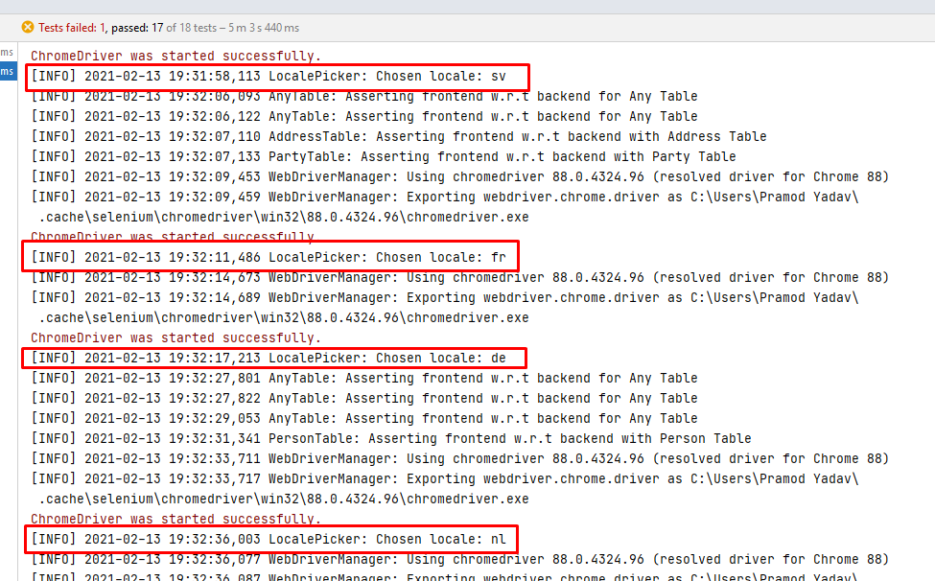Click the 19:32:27,801 AnyTable log line

tap(364, 379)
